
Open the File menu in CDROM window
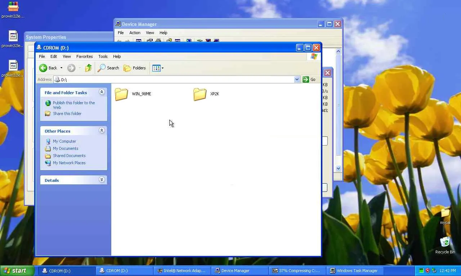pos(42,56)
